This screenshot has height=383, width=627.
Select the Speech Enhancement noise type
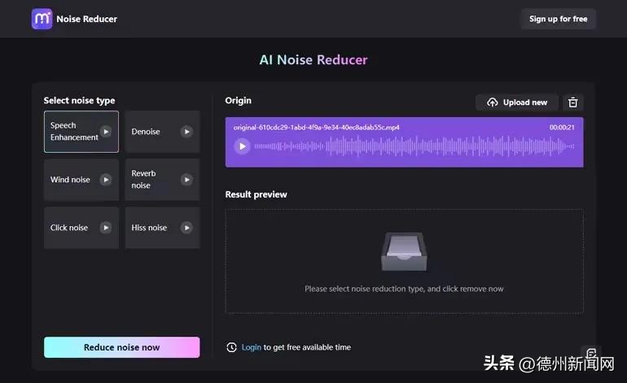click(72, 132)
